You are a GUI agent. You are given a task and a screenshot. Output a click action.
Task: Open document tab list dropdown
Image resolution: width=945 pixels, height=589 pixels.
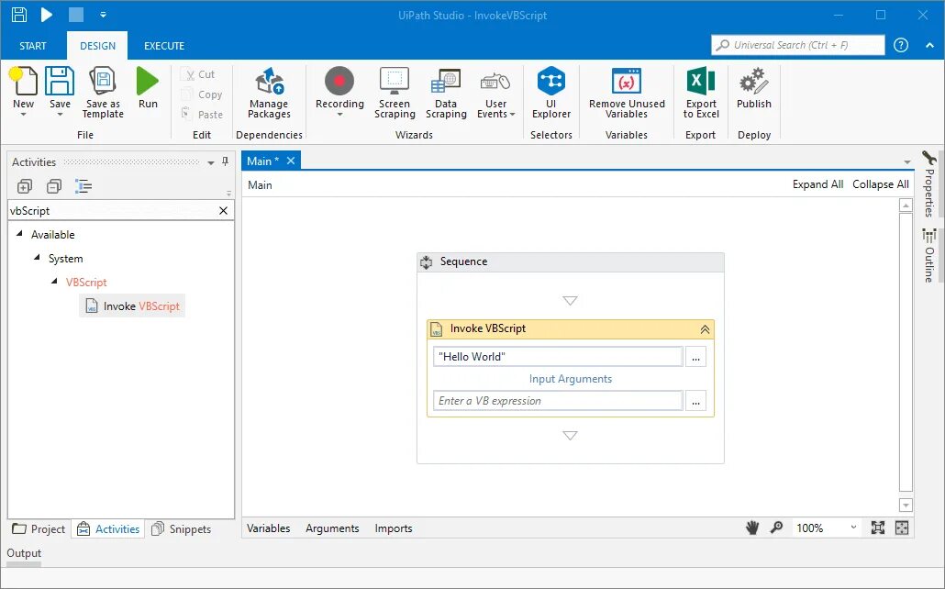[x=907, y=162]
